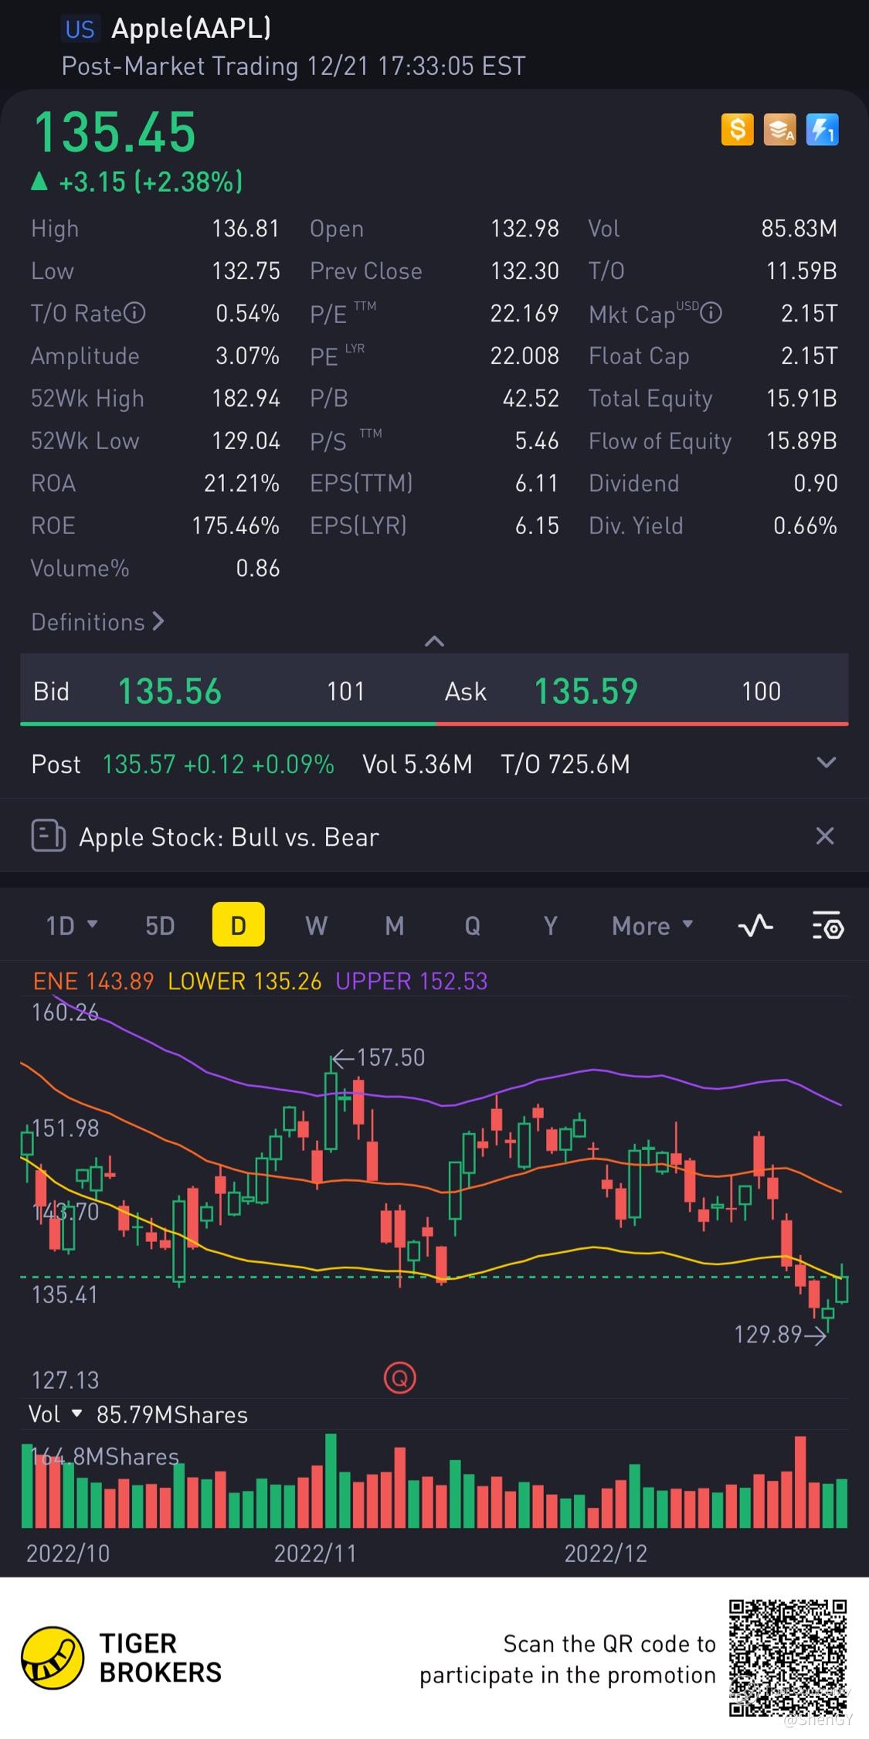The image size is (869, 1739).
Task: Tap the Bid price 135.56
Action: click(x=169, y=691)
